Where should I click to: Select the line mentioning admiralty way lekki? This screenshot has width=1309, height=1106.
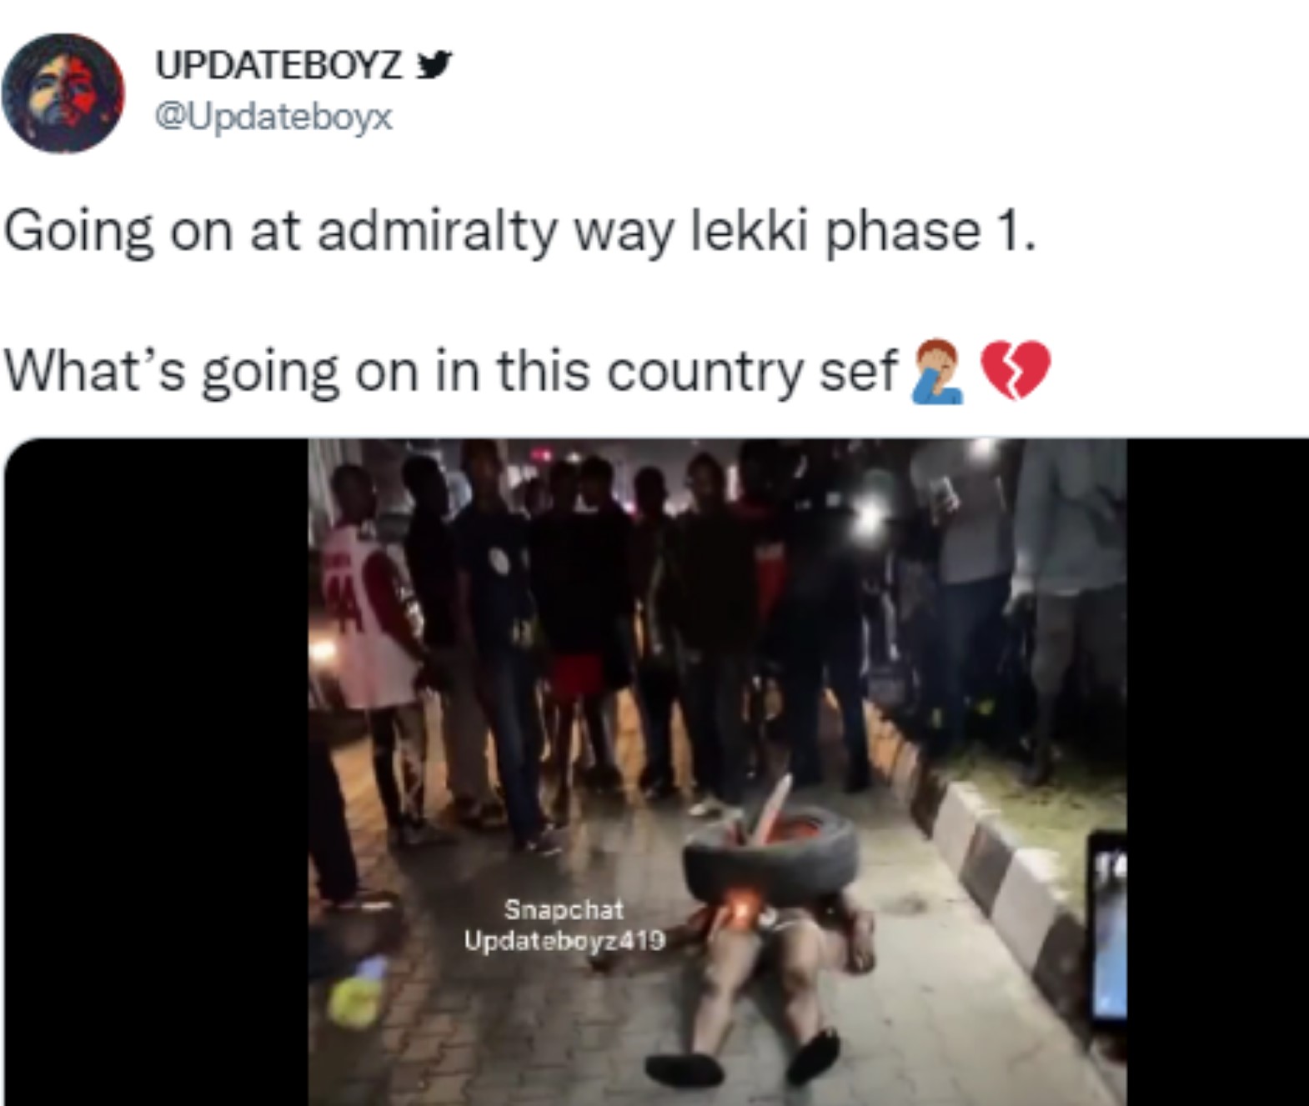520,231
